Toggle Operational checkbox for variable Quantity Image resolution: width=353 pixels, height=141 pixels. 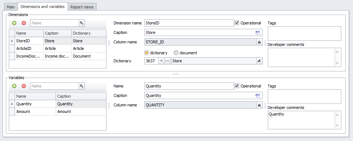pos(237,86)
